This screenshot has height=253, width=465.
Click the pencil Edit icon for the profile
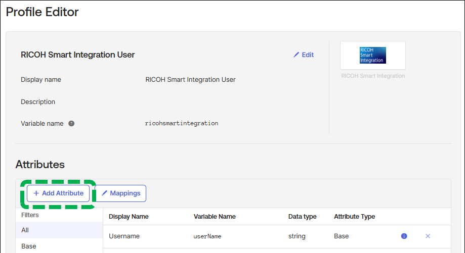297,55
